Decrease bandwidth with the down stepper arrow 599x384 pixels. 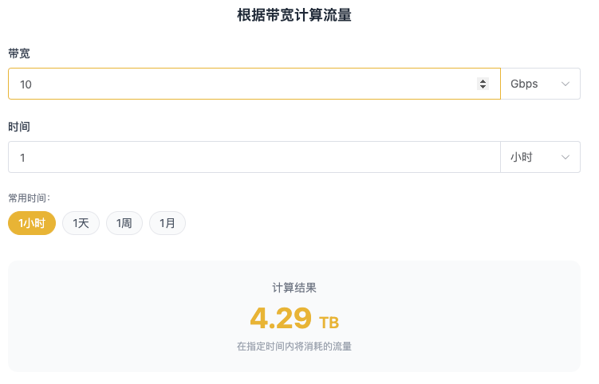pyautogui.click(x=483, y=87)
